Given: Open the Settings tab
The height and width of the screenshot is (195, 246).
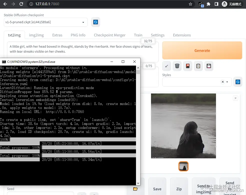Looking at the screenshot, I should click(x=158, y=35).
